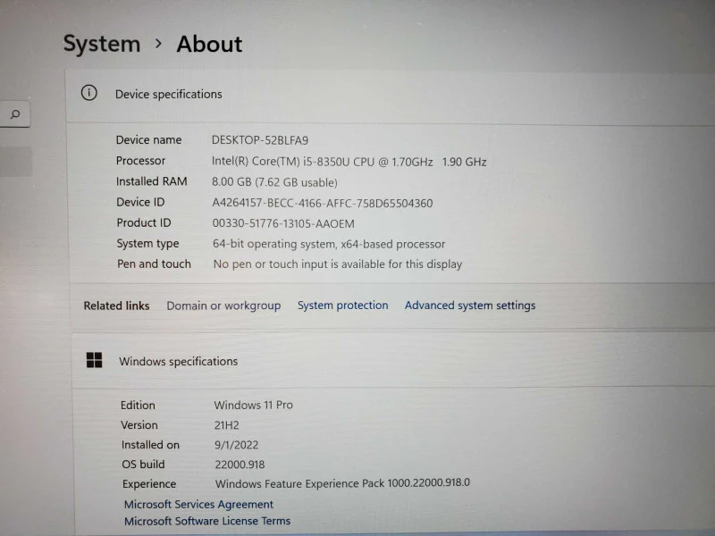Click the Pen and touch label
Image resolution: width=715 pixels, height=536 pixels.
(154, 264)
